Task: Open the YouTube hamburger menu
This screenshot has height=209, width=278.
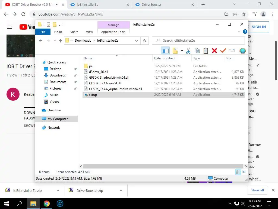Action: (10, 27)
